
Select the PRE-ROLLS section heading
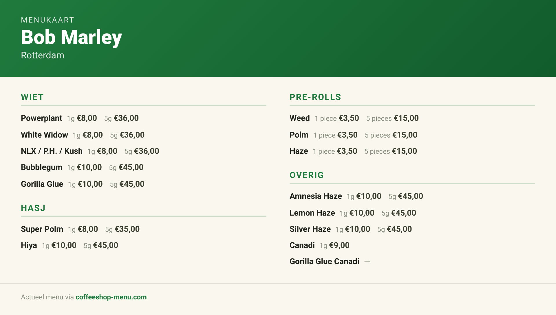pyautogui.click(x=315, y=97)
